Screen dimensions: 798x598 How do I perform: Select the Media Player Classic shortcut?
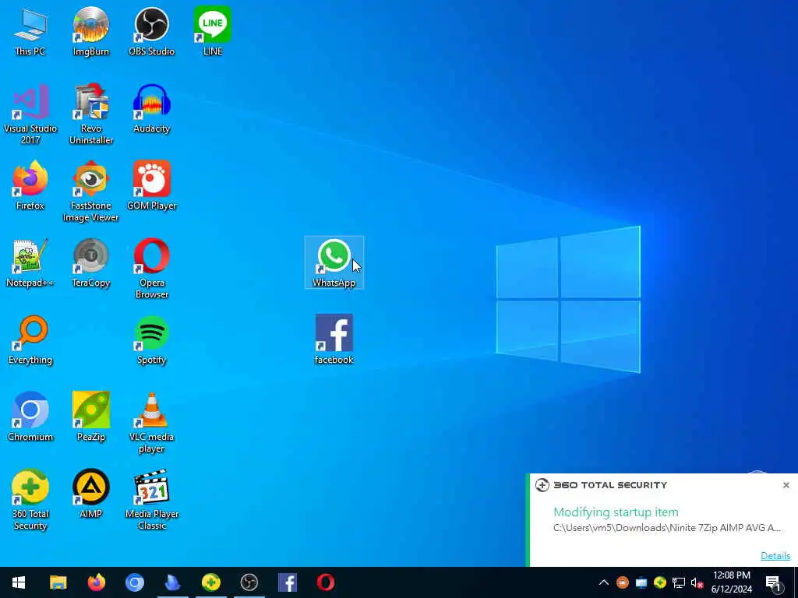click(152, 501)
